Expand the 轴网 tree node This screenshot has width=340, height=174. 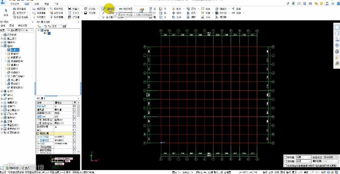[2, 42]
